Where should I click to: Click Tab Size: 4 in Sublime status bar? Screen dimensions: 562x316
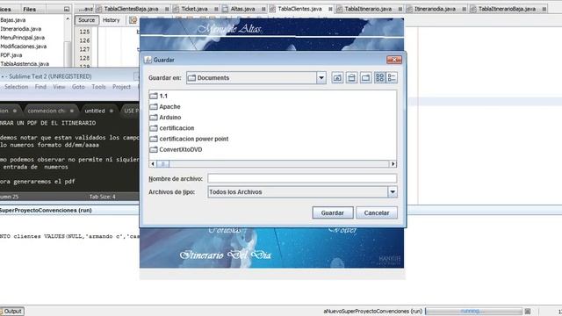click(x=102, y=197)
